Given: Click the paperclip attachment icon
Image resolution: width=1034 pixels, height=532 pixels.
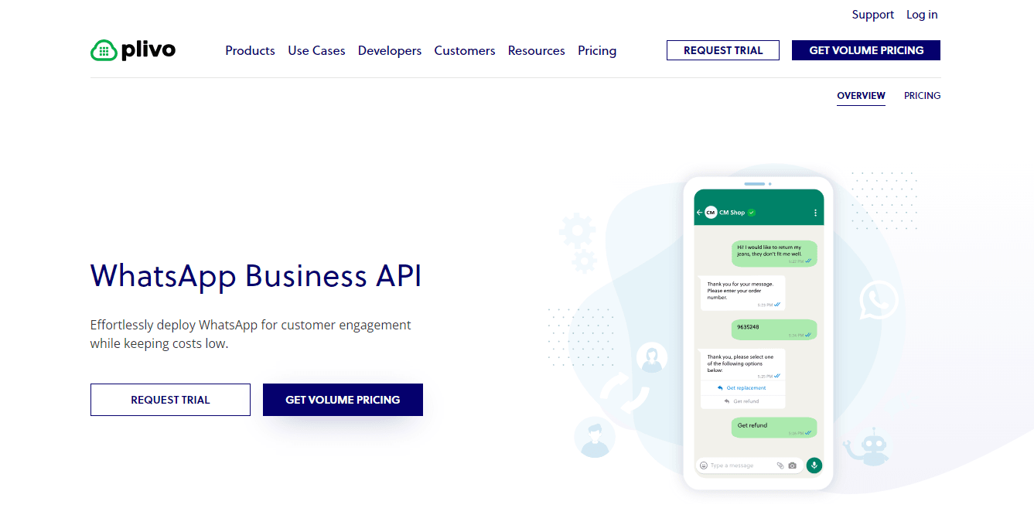Looking at the screenshot, I should (x=780, y=465).
